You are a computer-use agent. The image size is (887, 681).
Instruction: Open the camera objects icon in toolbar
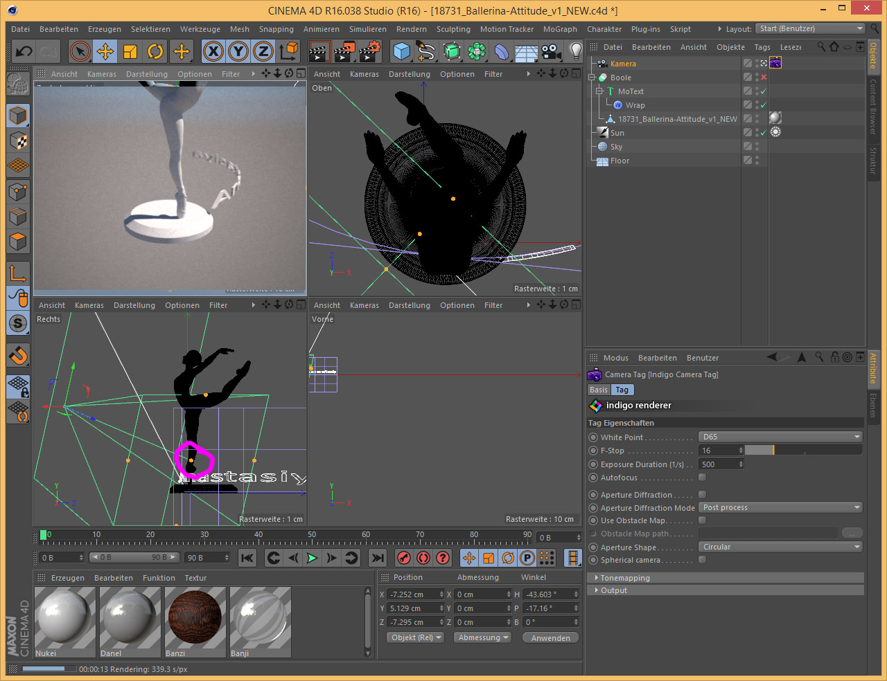(x=551, y=51)
